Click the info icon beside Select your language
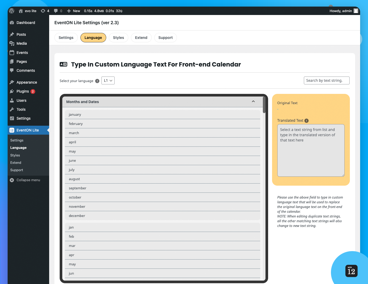This screenshot has width=368, height=284. pyautogui.click(x=97, y=81)
